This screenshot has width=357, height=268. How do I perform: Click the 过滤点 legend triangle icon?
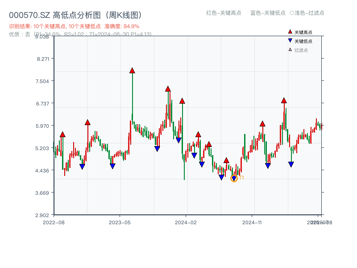290,49
